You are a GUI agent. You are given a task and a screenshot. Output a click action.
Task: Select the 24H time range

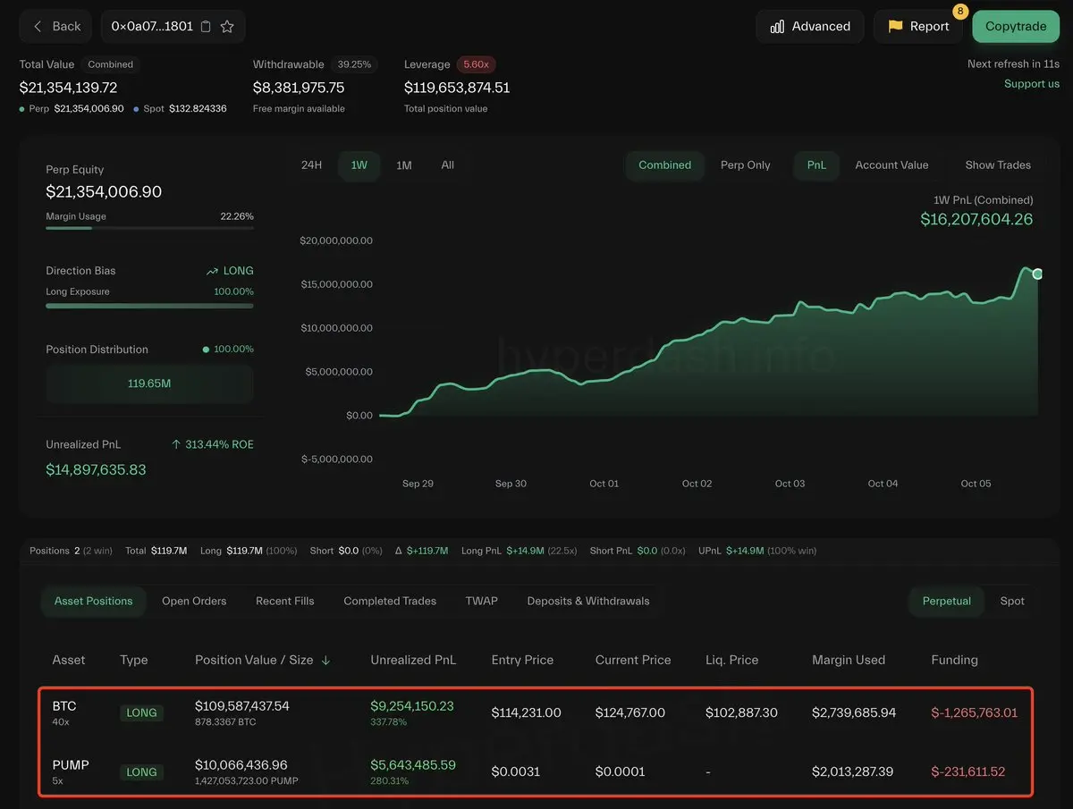[x=311, y=165]
